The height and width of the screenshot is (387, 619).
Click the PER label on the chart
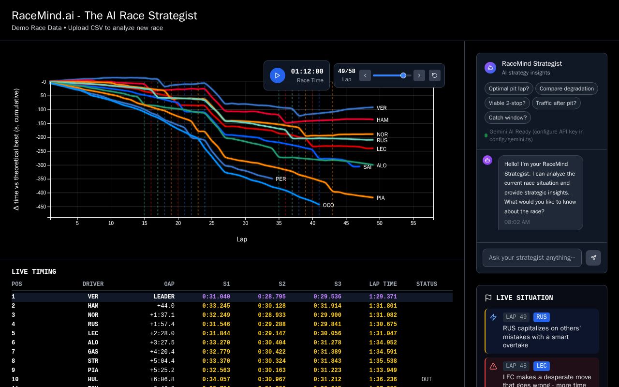(281, 179)
